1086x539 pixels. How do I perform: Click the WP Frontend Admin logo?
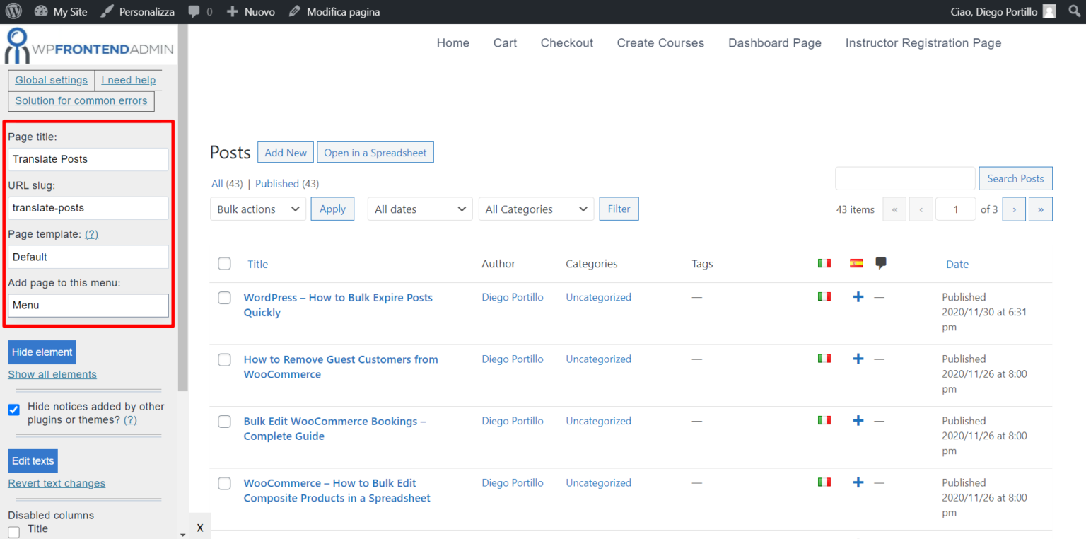click(x=88, y=45)
